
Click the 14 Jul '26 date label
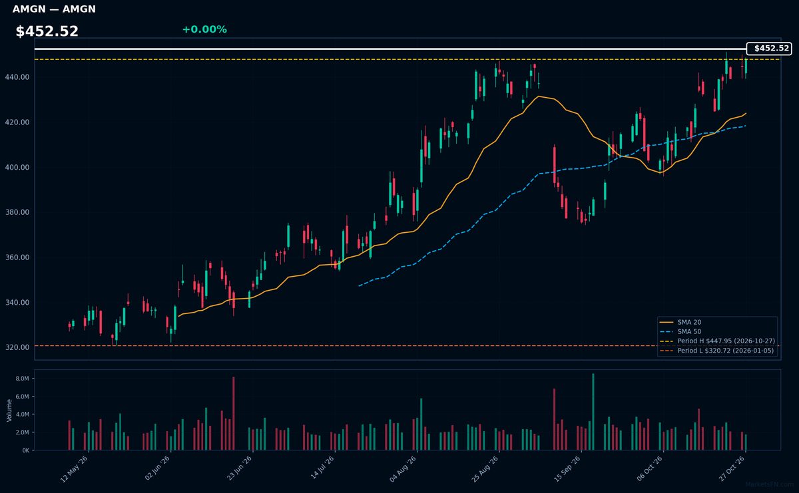pos(321,468)
